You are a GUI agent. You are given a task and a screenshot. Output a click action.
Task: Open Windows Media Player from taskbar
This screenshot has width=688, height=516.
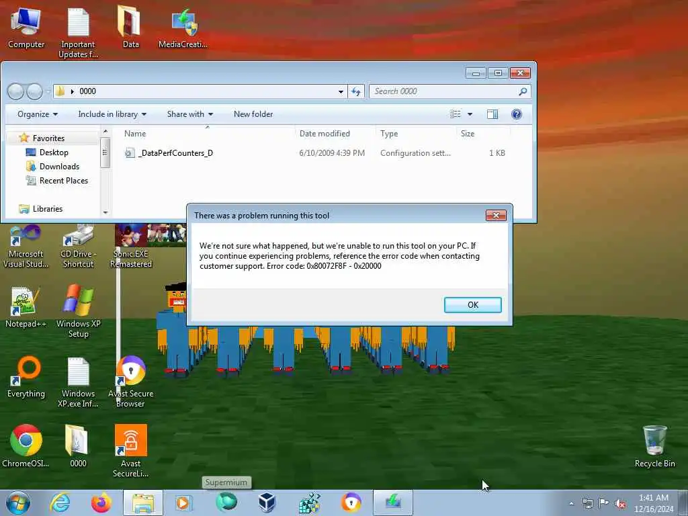click(183, 503)
